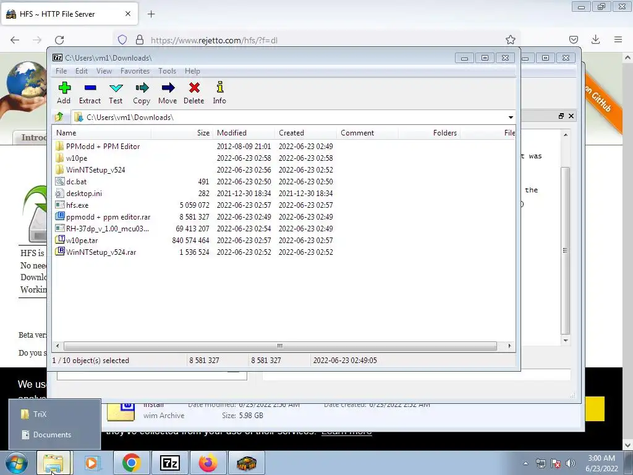Screen dimensions: 633x475
Task: Click the padlock site security icon
Action: click(140, 40)
